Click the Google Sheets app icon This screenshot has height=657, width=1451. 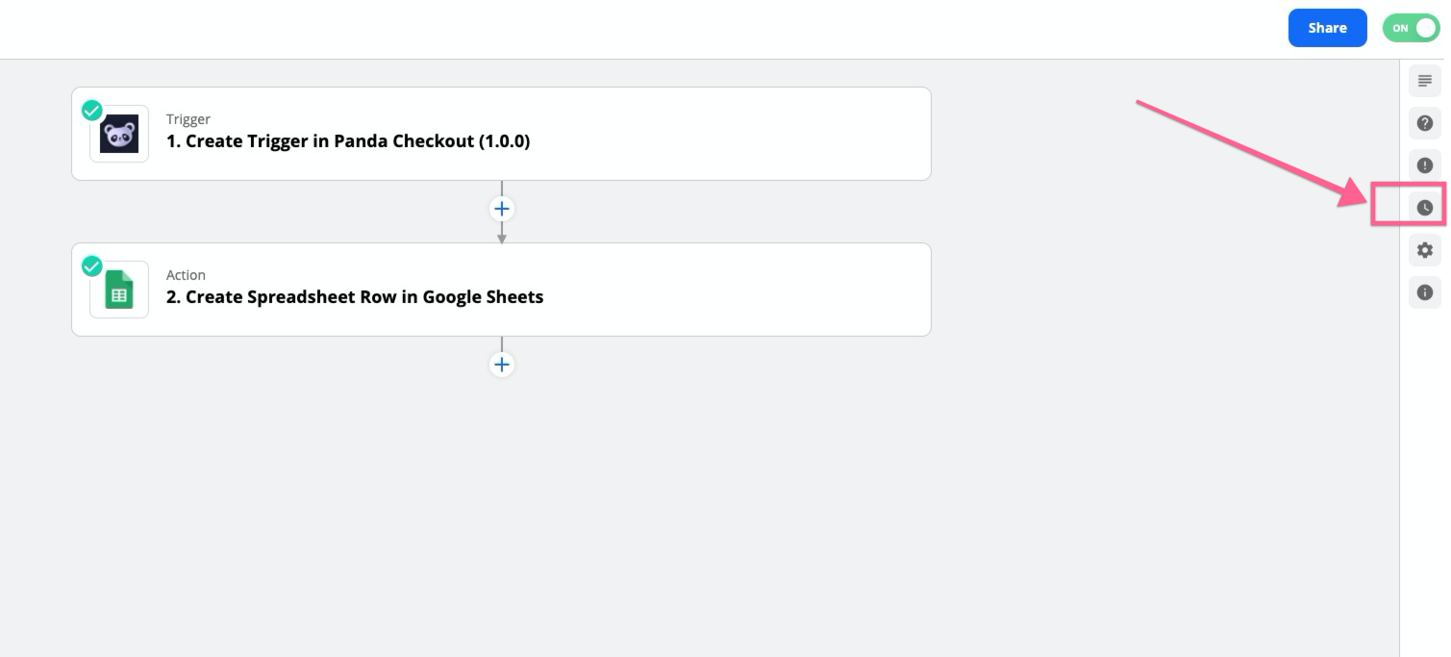pyautogui.click(x=119, y=290)
